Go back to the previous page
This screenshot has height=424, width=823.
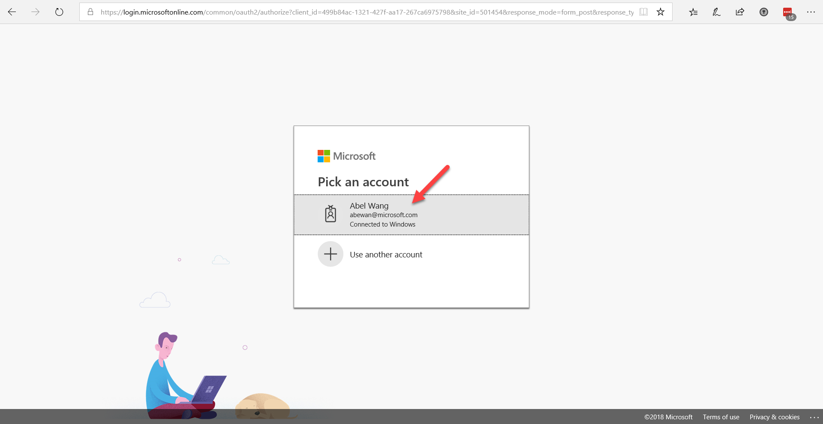click(x=12, y=12)
